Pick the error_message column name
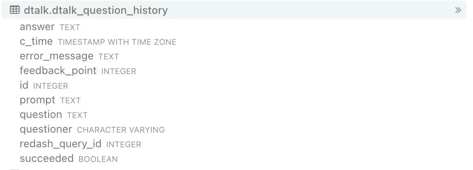This screenshot has height=170, width=473. pos(56,57)
